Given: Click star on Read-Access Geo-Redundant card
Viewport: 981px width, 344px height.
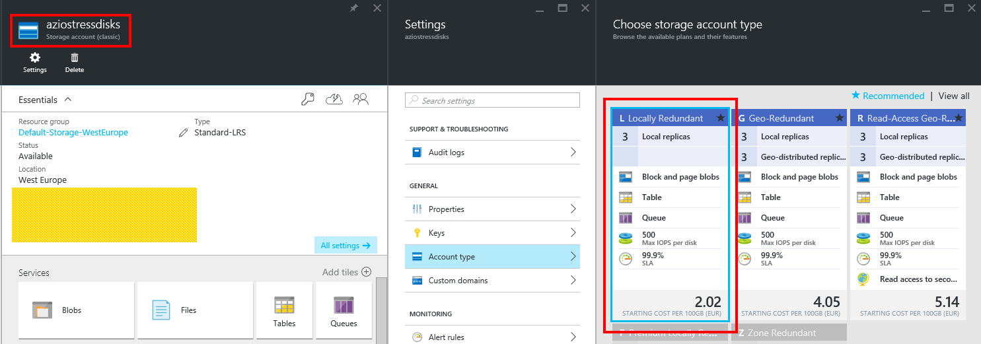Looking at the screenshot, I should coord(959,118).
